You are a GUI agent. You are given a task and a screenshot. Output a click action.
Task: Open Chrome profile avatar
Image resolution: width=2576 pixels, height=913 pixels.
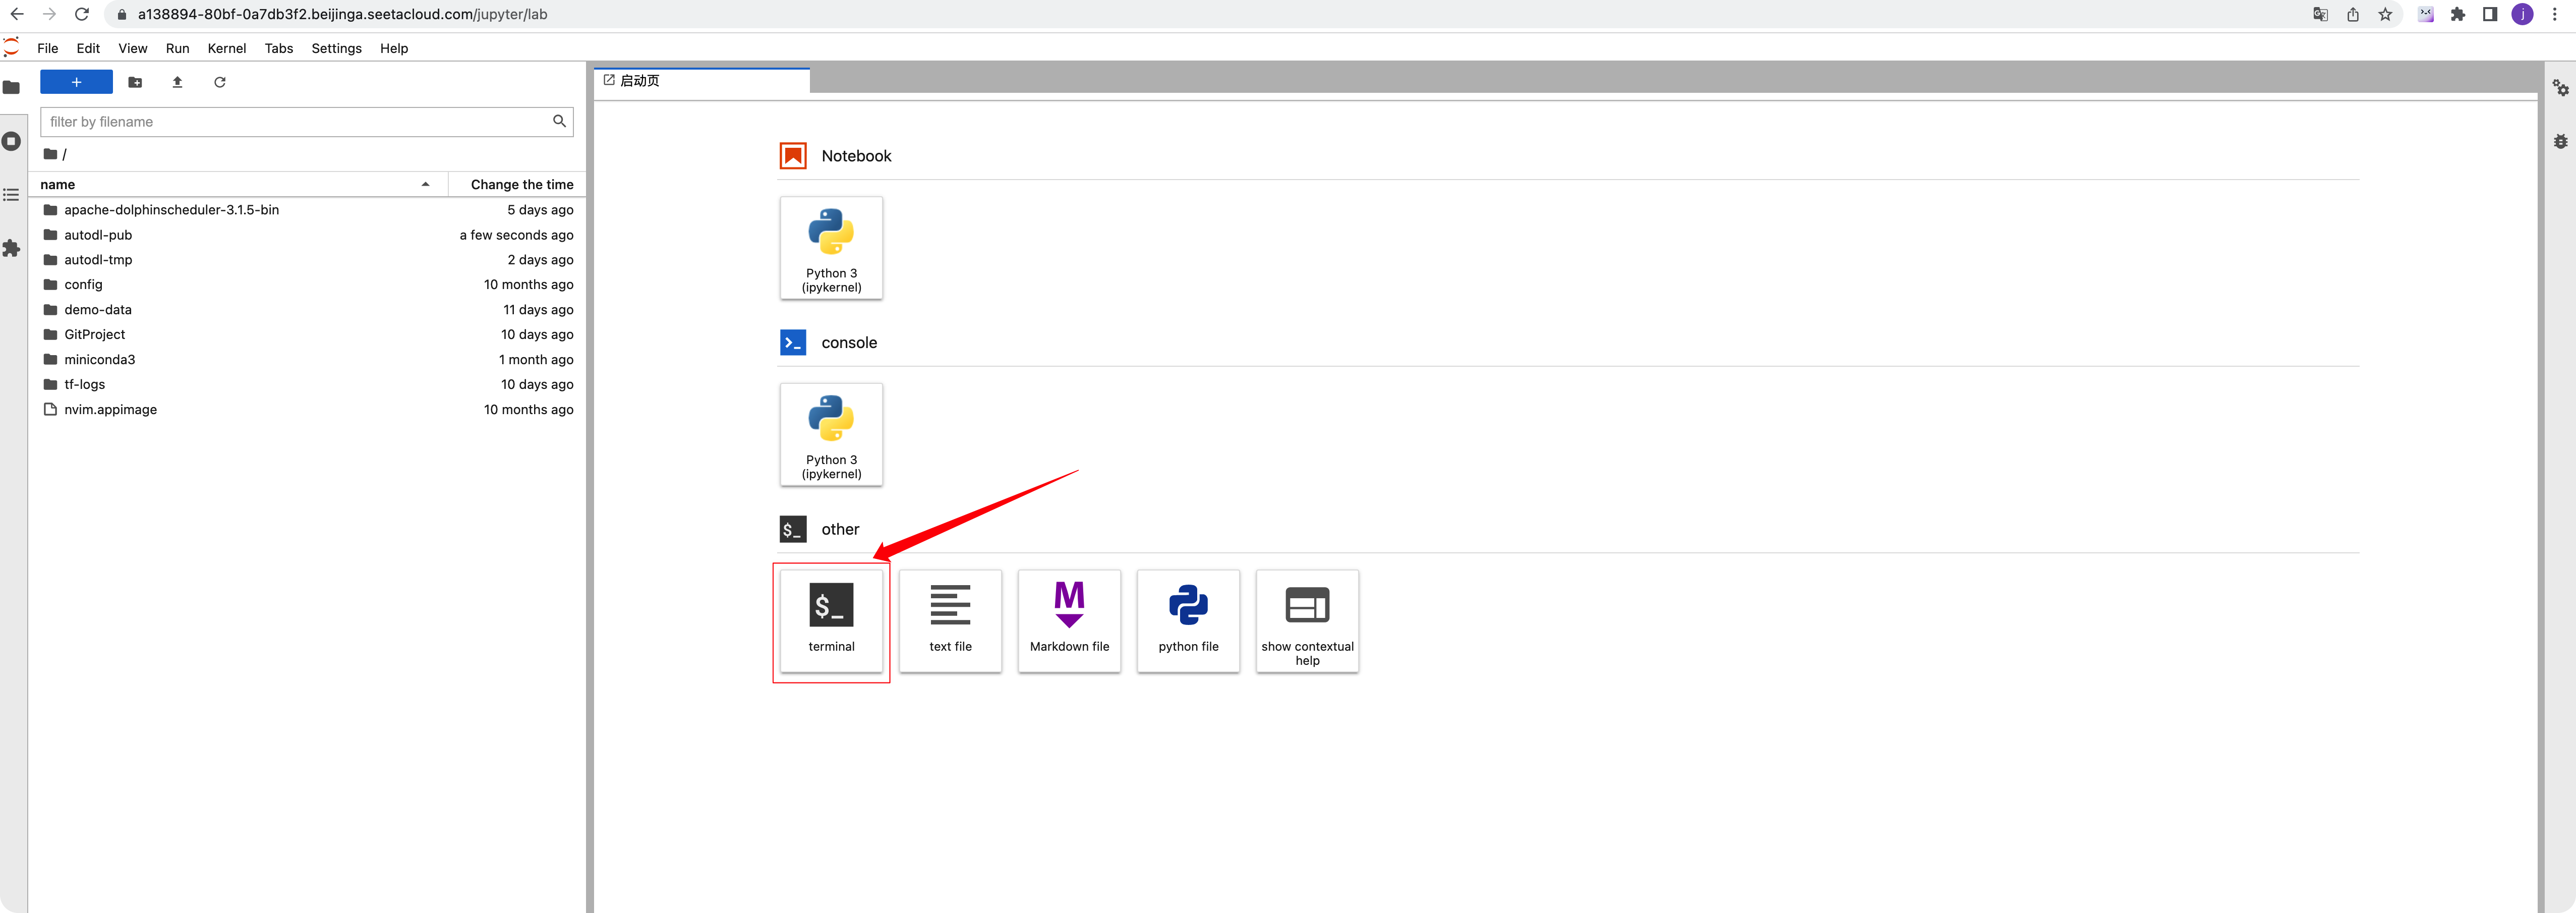tap(2523, 14)
